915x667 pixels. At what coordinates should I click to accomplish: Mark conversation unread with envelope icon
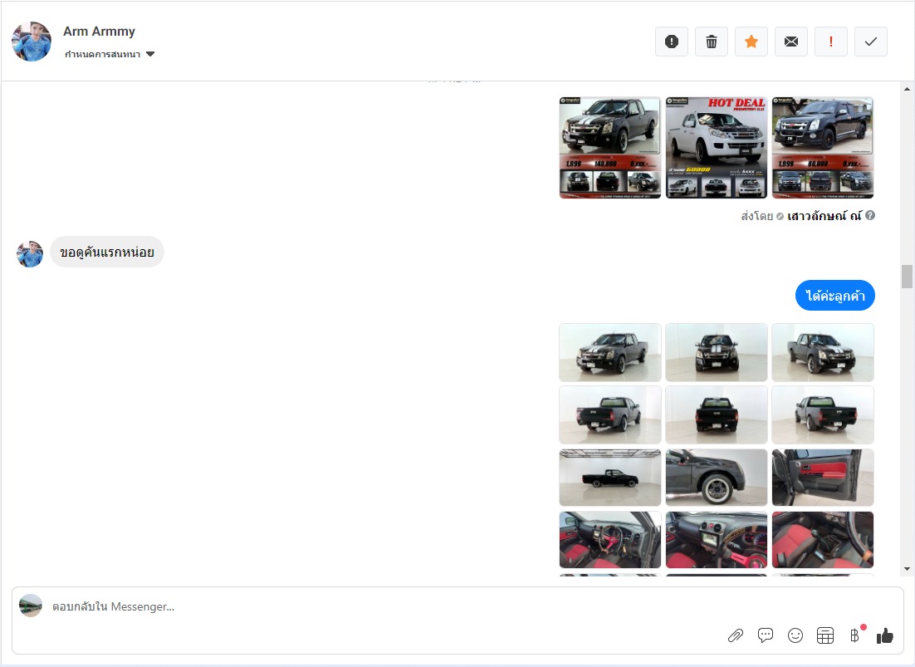(x=791, y=42)
